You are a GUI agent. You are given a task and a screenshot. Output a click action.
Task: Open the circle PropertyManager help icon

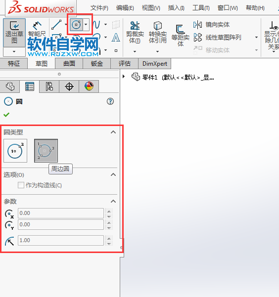[110, 101]
